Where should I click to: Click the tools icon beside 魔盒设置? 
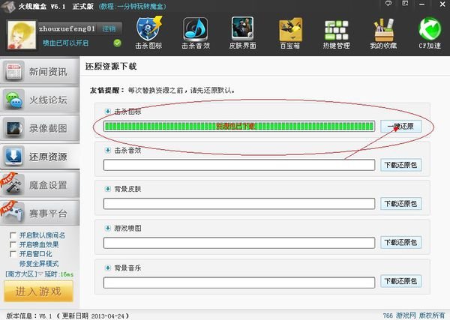point(13,185)
